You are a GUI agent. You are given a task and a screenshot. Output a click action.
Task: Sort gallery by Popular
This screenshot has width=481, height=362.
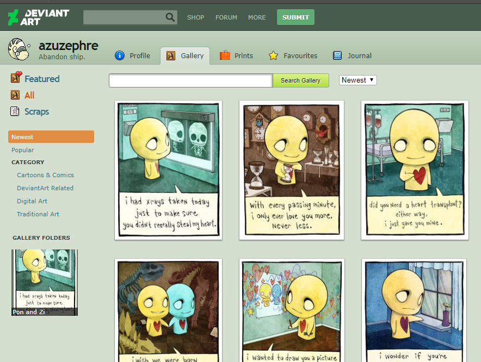(23, 150)
